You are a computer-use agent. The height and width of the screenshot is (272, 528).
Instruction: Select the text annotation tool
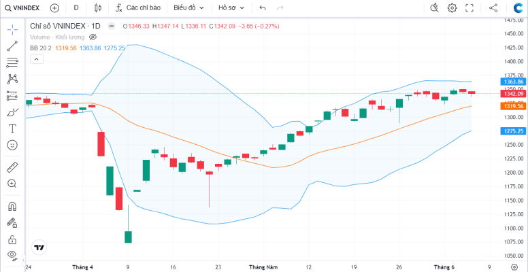tap(12, 129)
